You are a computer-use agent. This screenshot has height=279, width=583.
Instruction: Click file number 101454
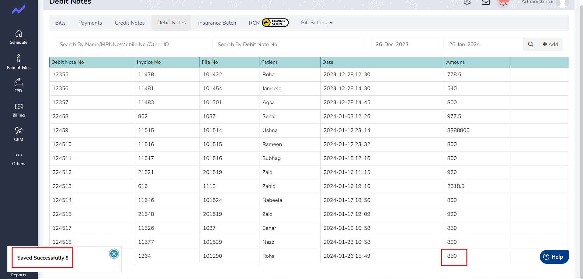pos(213,88)
